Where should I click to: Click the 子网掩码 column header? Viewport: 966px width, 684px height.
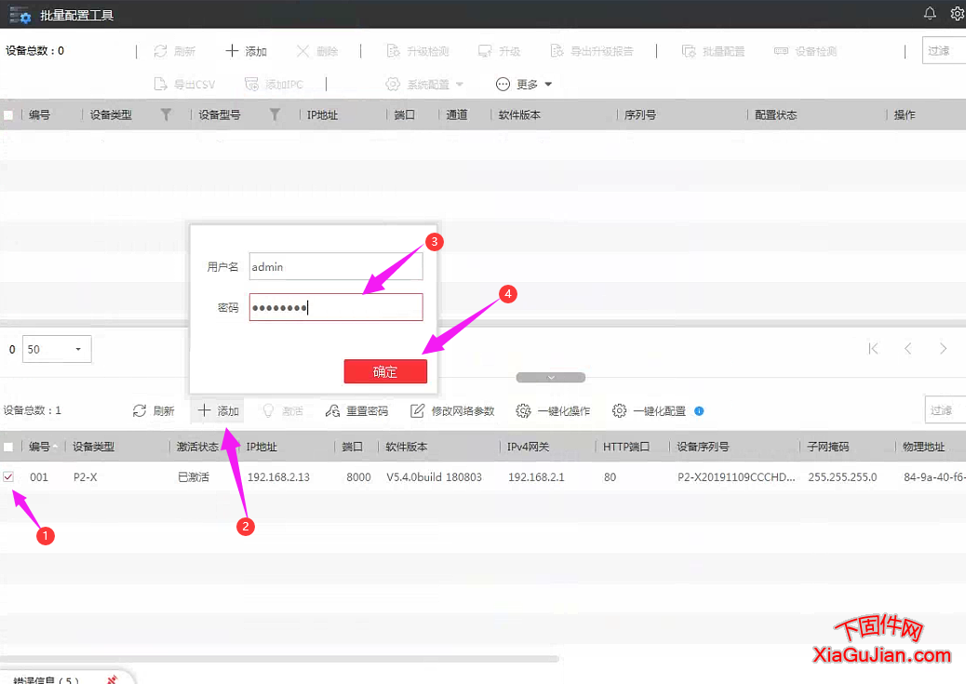[828, 447]
